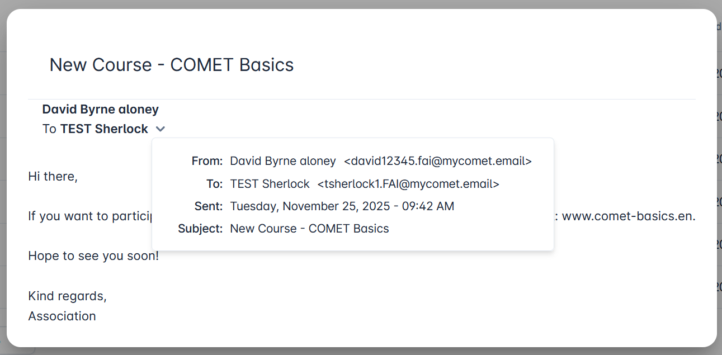
Task: Click the tsherlock1.FAI@mycomet.email address
Action: click(408, 184)
